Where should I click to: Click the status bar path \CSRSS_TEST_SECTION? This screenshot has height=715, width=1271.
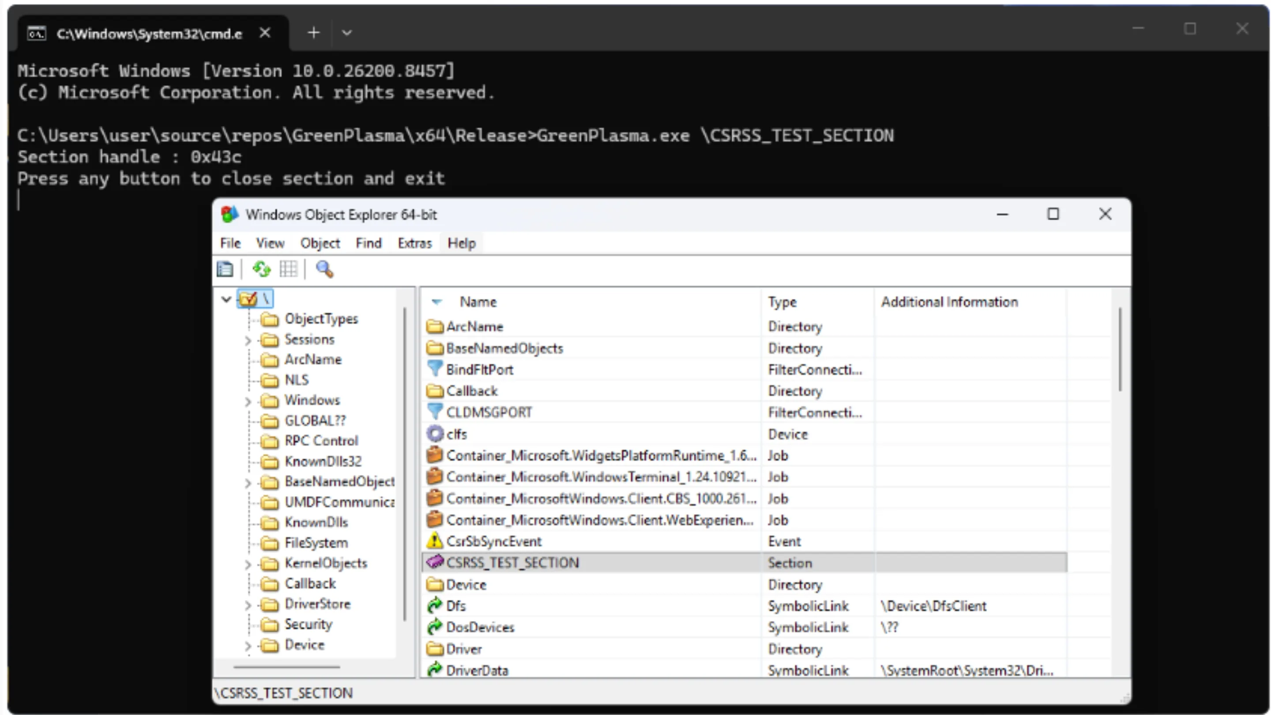[284, 693]
